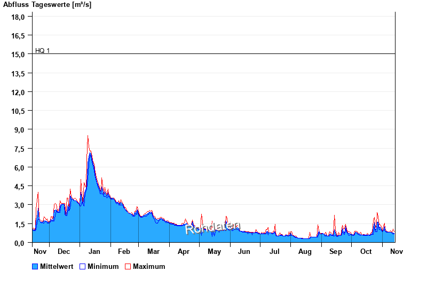Click the Rohdaten watermark text

212,228
